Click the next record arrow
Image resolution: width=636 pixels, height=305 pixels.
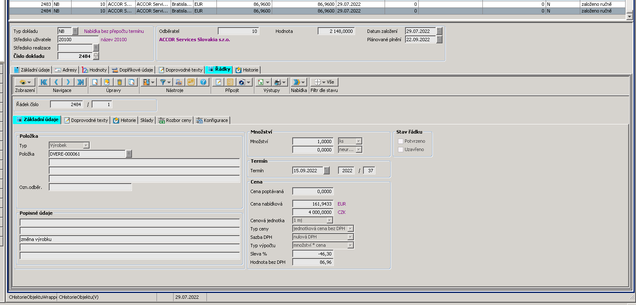(x=68, y=82)
